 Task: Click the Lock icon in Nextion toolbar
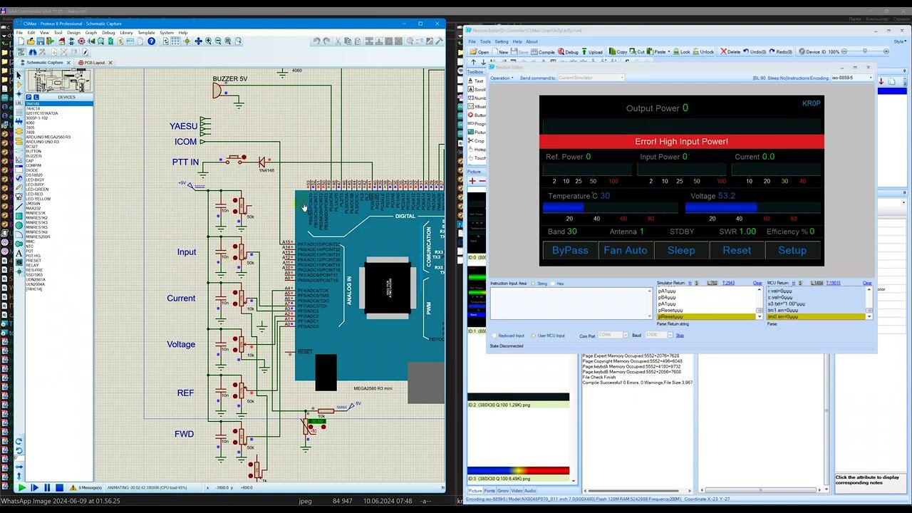pyautogui.click(x=681, y=52)
